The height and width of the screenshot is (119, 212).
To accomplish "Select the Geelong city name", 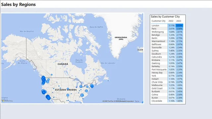I will tap(156, 63).
